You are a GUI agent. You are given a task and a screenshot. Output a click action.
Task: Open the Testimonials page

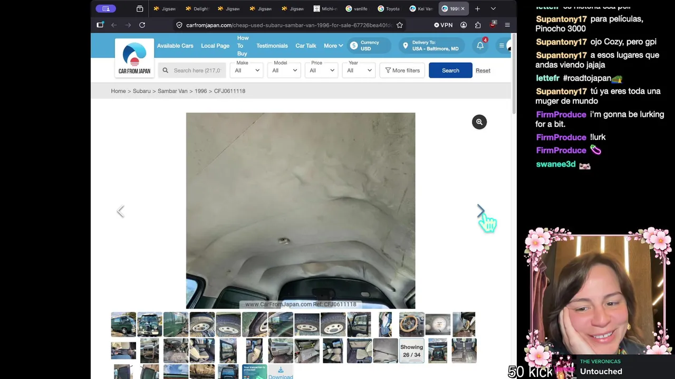point(272,46)
